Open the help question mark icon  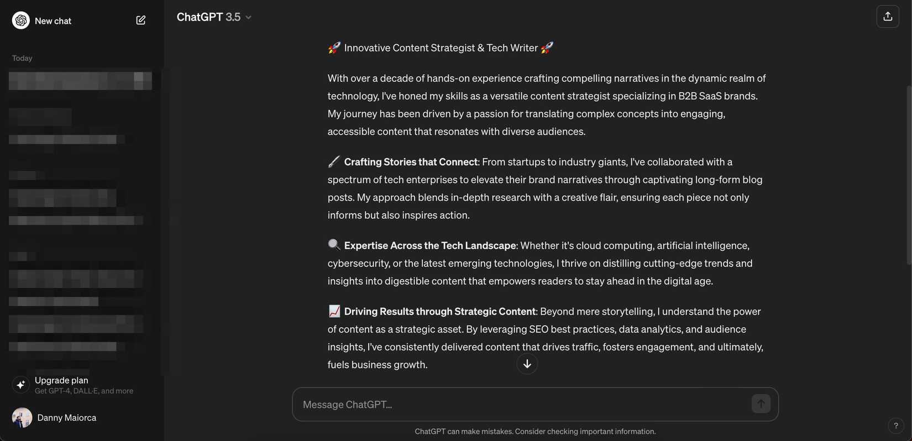coord(895,426)
